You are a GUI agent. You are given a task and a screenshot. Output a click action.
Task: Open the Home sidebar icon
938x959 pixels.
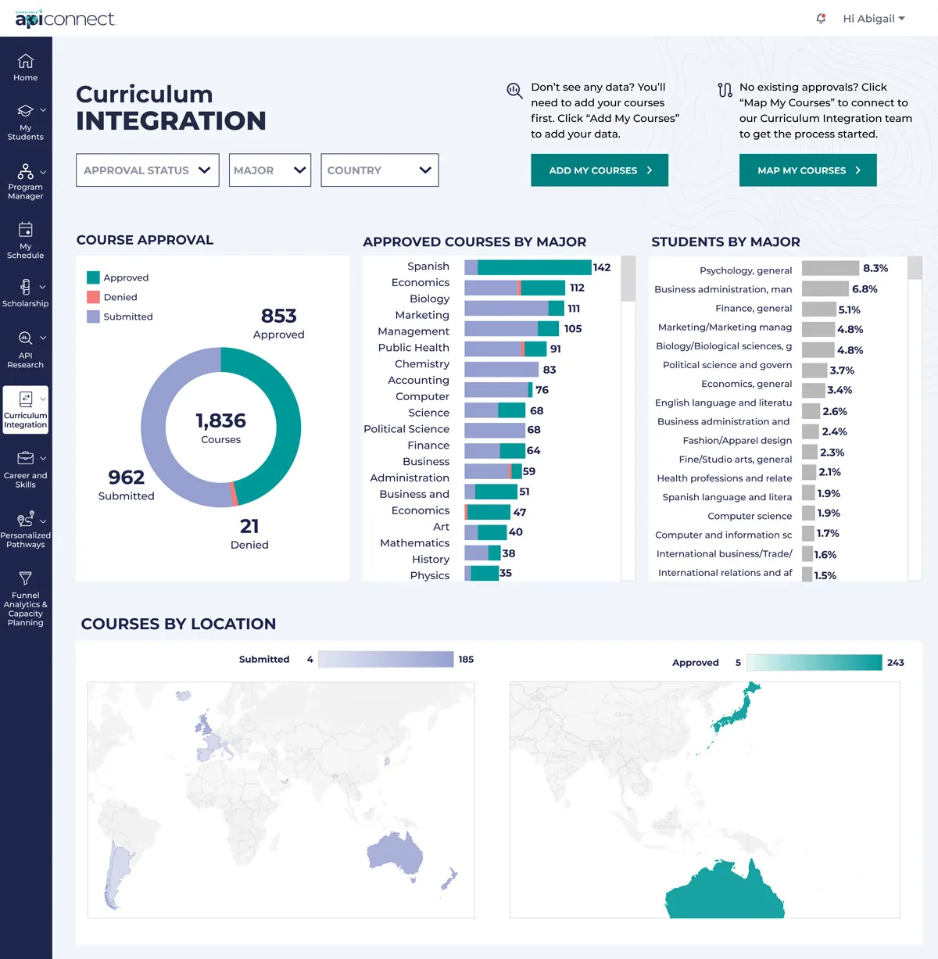[x=25, y=60]
